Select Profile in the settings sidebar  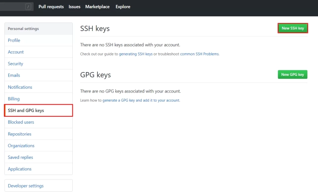[x=14, y=40]
